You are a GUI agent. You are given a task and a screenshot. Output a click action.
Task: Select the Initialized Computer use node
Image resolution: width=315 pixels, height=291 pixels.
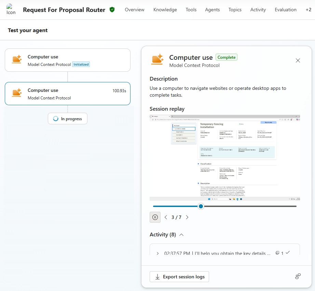pyautogui.click(x=68, y=60)
